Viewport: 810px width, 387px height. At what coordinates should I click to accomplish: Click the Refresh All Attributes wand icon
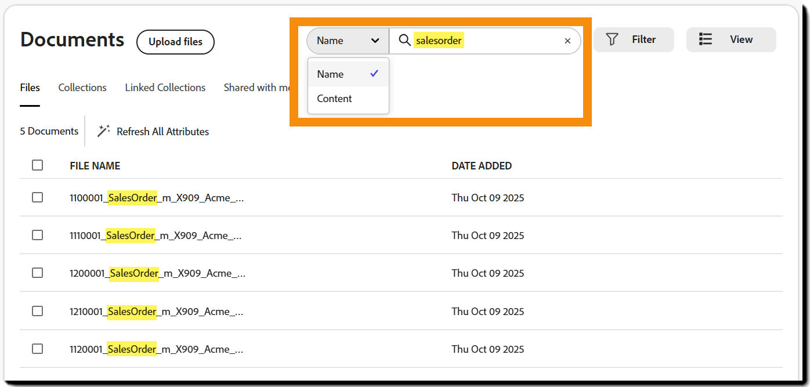[103, 131]
